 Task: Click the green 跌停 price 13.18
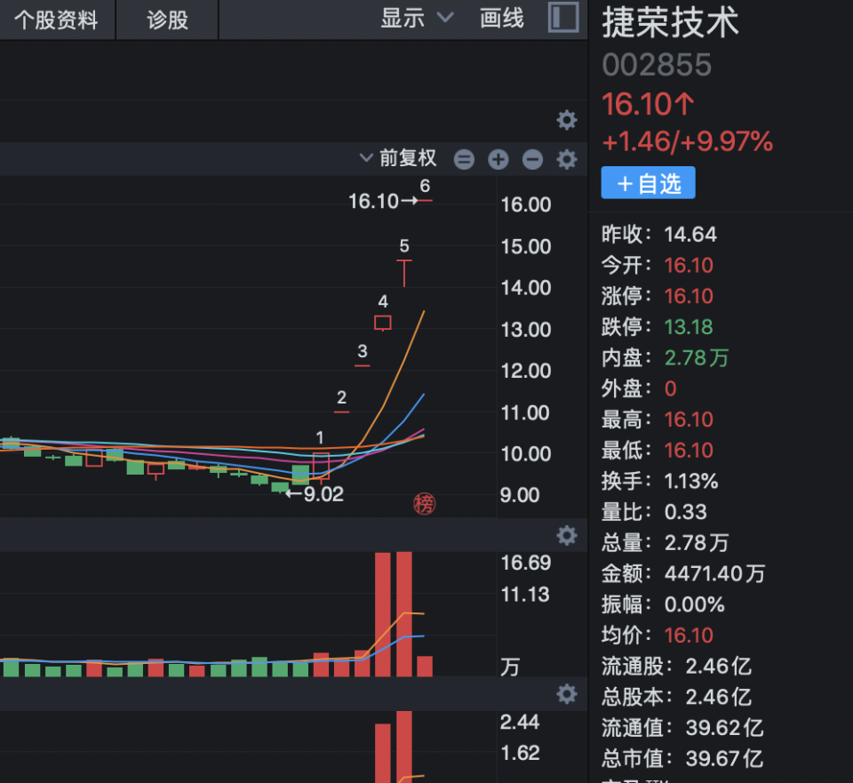point(689,326)
